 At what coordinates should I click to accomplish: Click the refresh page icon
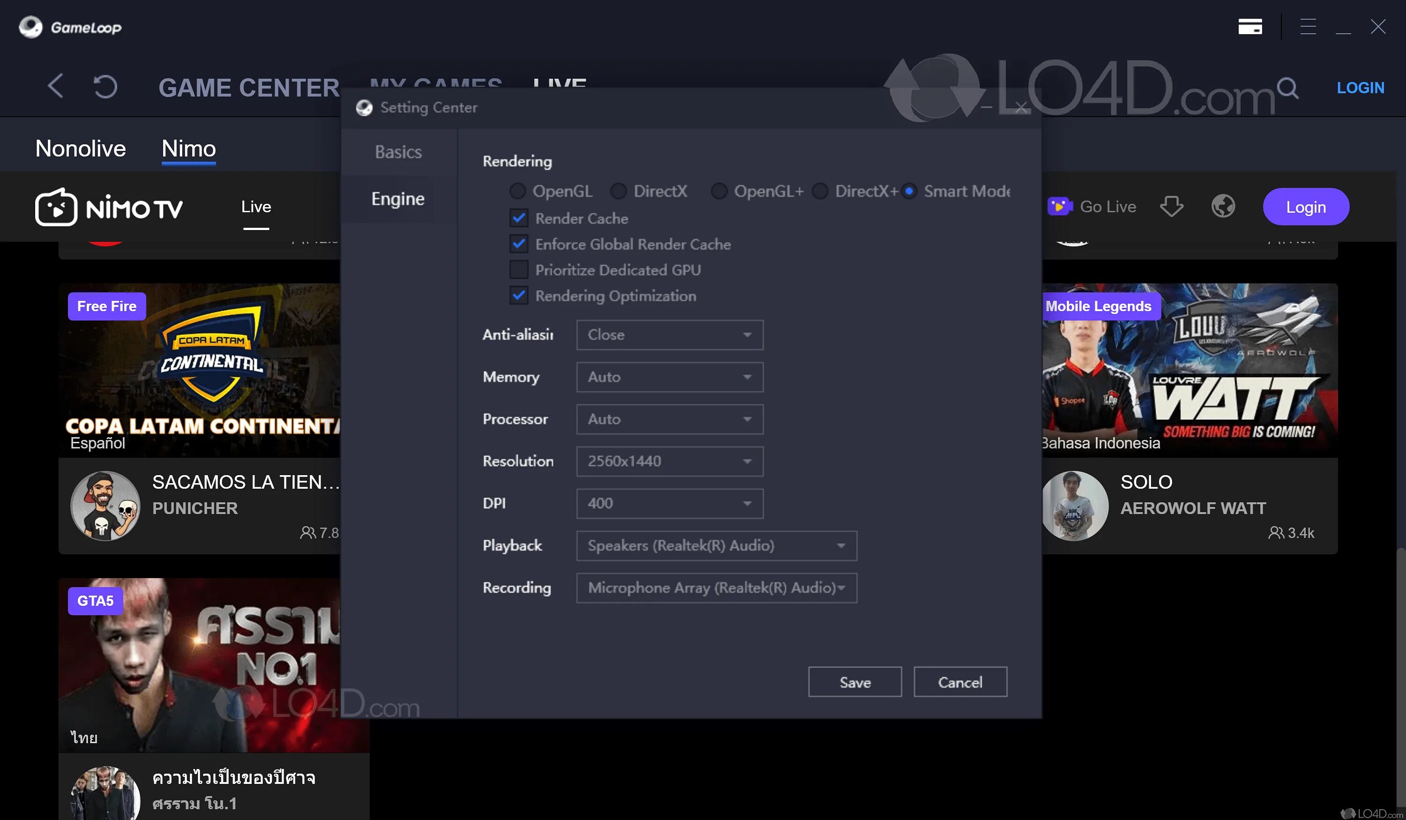[105, 87]
